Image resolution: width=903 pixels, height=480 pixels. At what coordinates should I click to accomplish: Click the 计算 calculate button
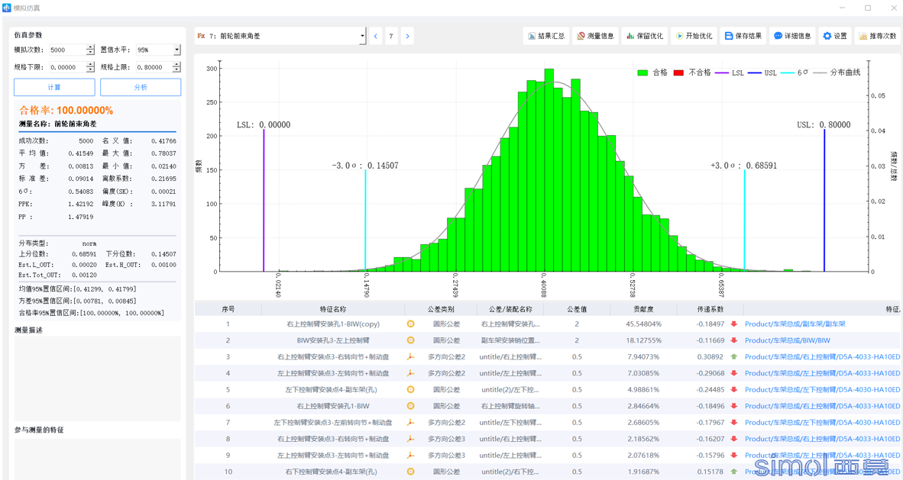[x=55, y=87]
